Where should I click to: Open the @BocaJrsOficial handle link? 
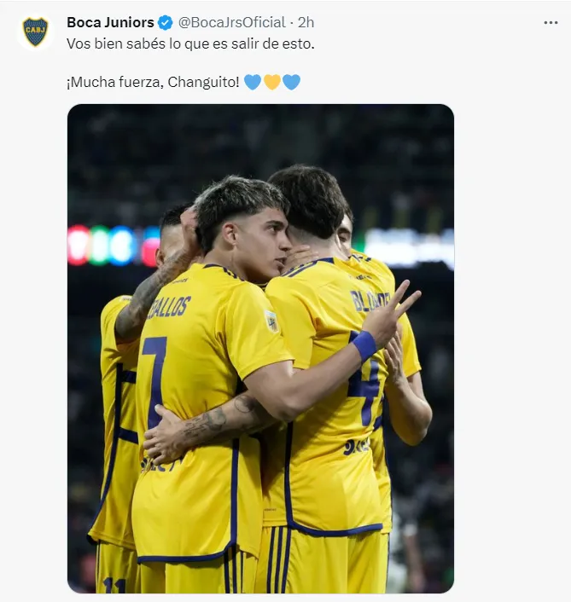pos(231,22)
